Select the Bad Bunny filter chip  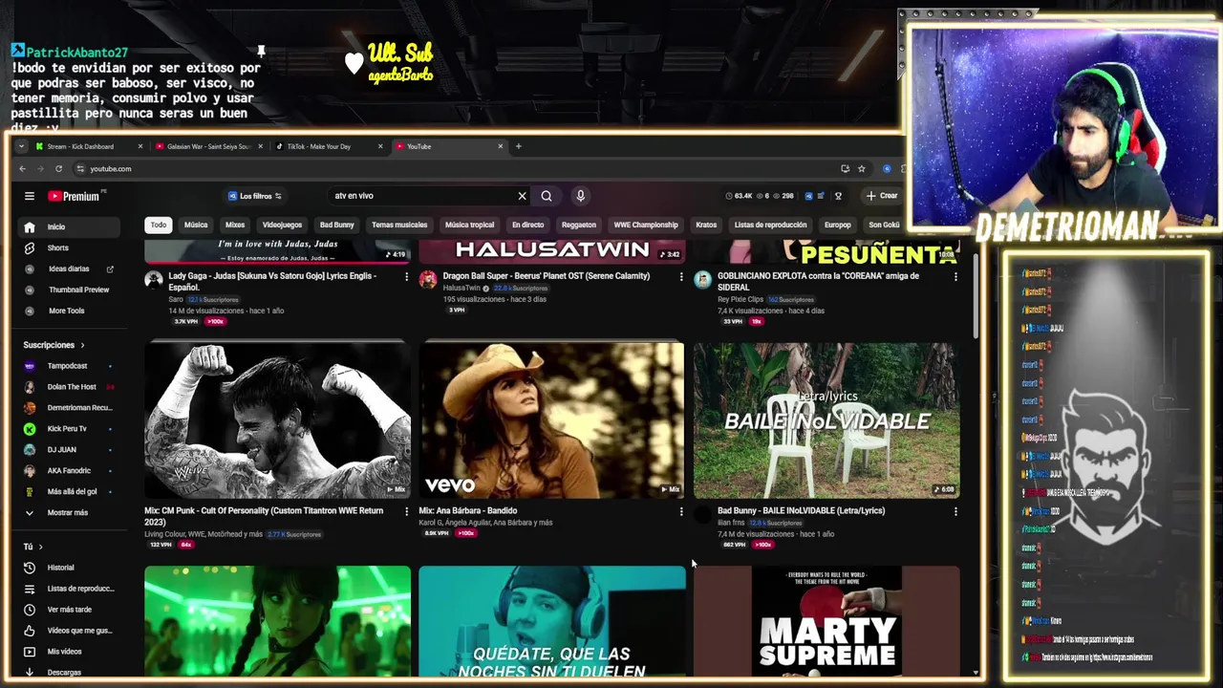[x=336, y=226]
